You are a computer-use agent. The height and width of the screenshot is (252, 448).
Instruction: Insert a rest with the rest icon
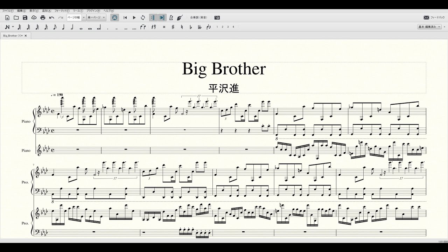(x=153, y=27)
